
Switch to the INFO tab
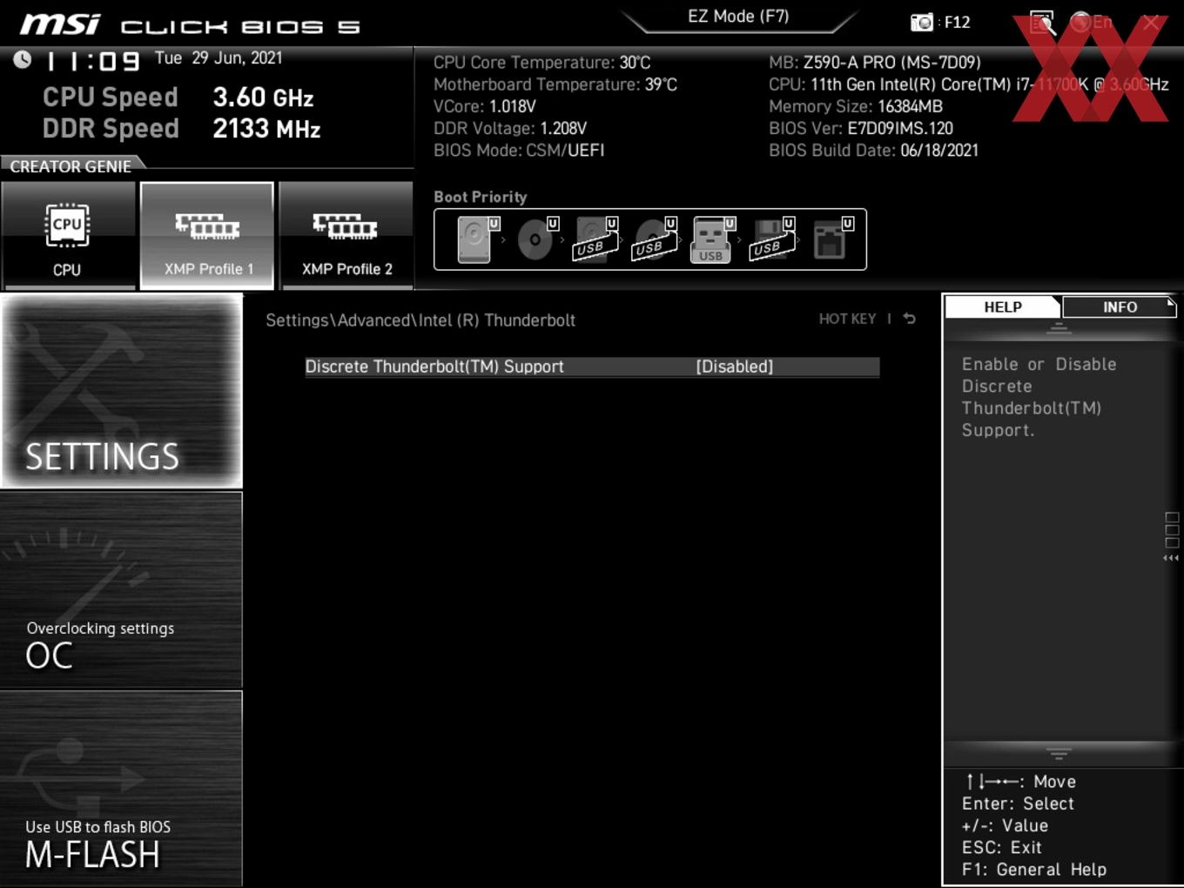pyautogui.click(x=1120, y=306)
